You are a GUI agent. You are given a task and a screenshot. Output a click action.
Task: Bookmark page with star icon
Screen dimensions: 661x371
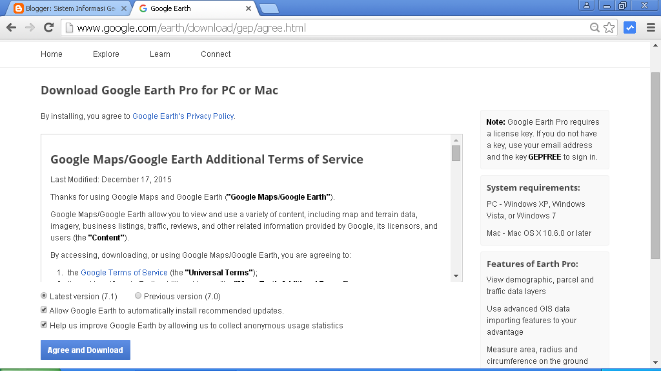click(x=609, y=28)
